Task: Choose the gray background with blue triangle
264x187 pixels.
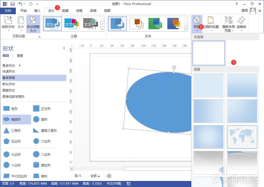Action: click(209, 163)
